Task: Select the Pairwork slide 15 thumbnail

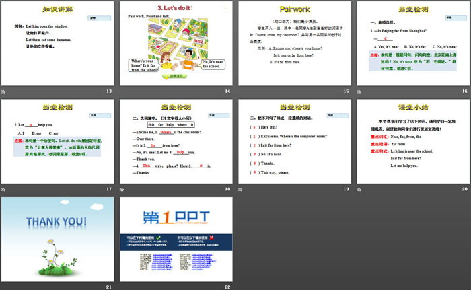Action: [295, 44]
